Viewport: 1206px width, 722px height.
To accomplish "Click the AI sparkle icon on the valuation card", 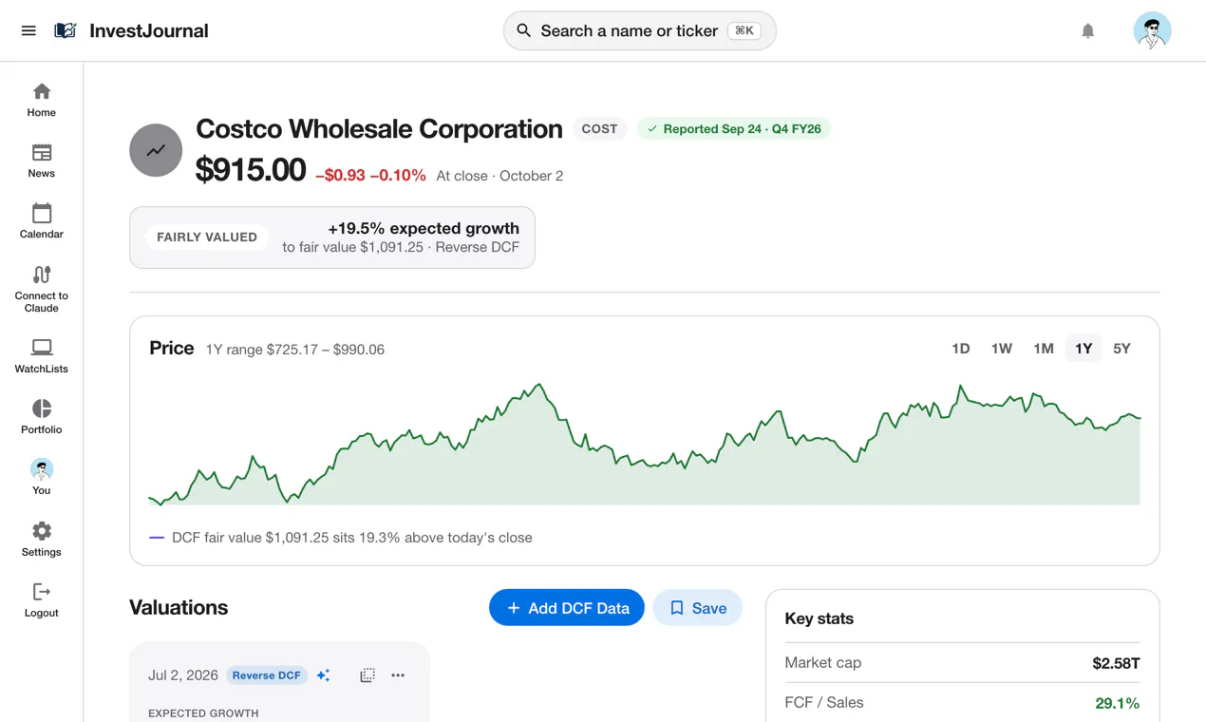I will coord(324,675).
